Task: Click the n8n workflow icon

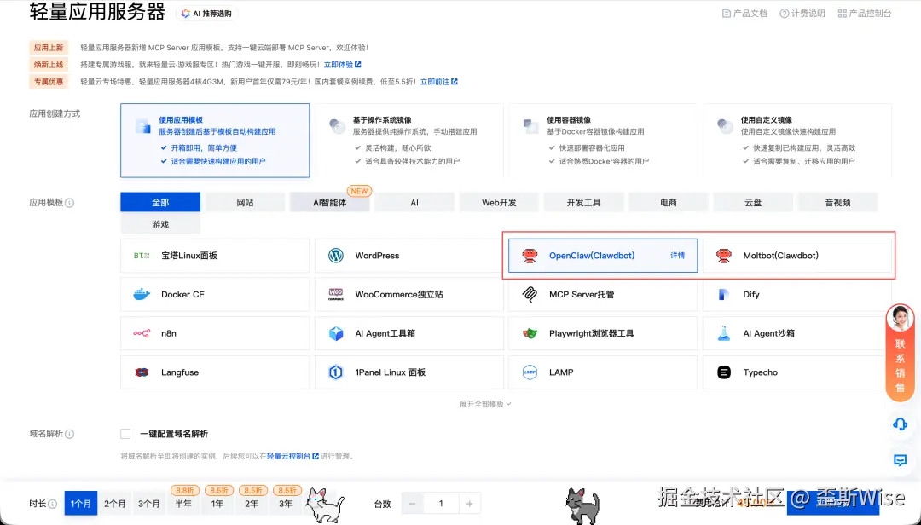Action: (x=142, y=333)
